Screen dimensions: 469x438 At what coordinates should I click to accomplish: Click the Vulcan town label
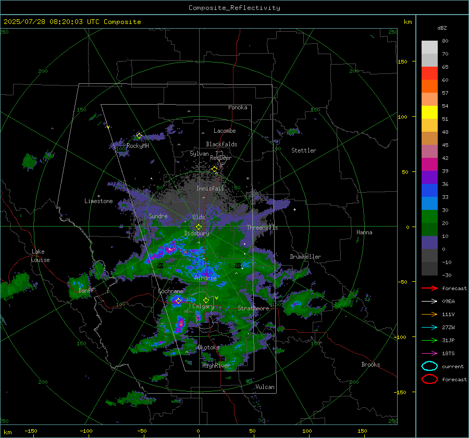point(265,387)
